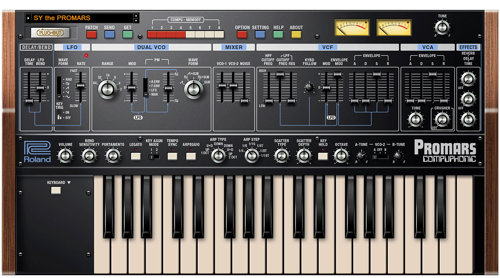
Task: Click the PROMARS COMPUPHONIC logo
Action: tap(445, 151)
